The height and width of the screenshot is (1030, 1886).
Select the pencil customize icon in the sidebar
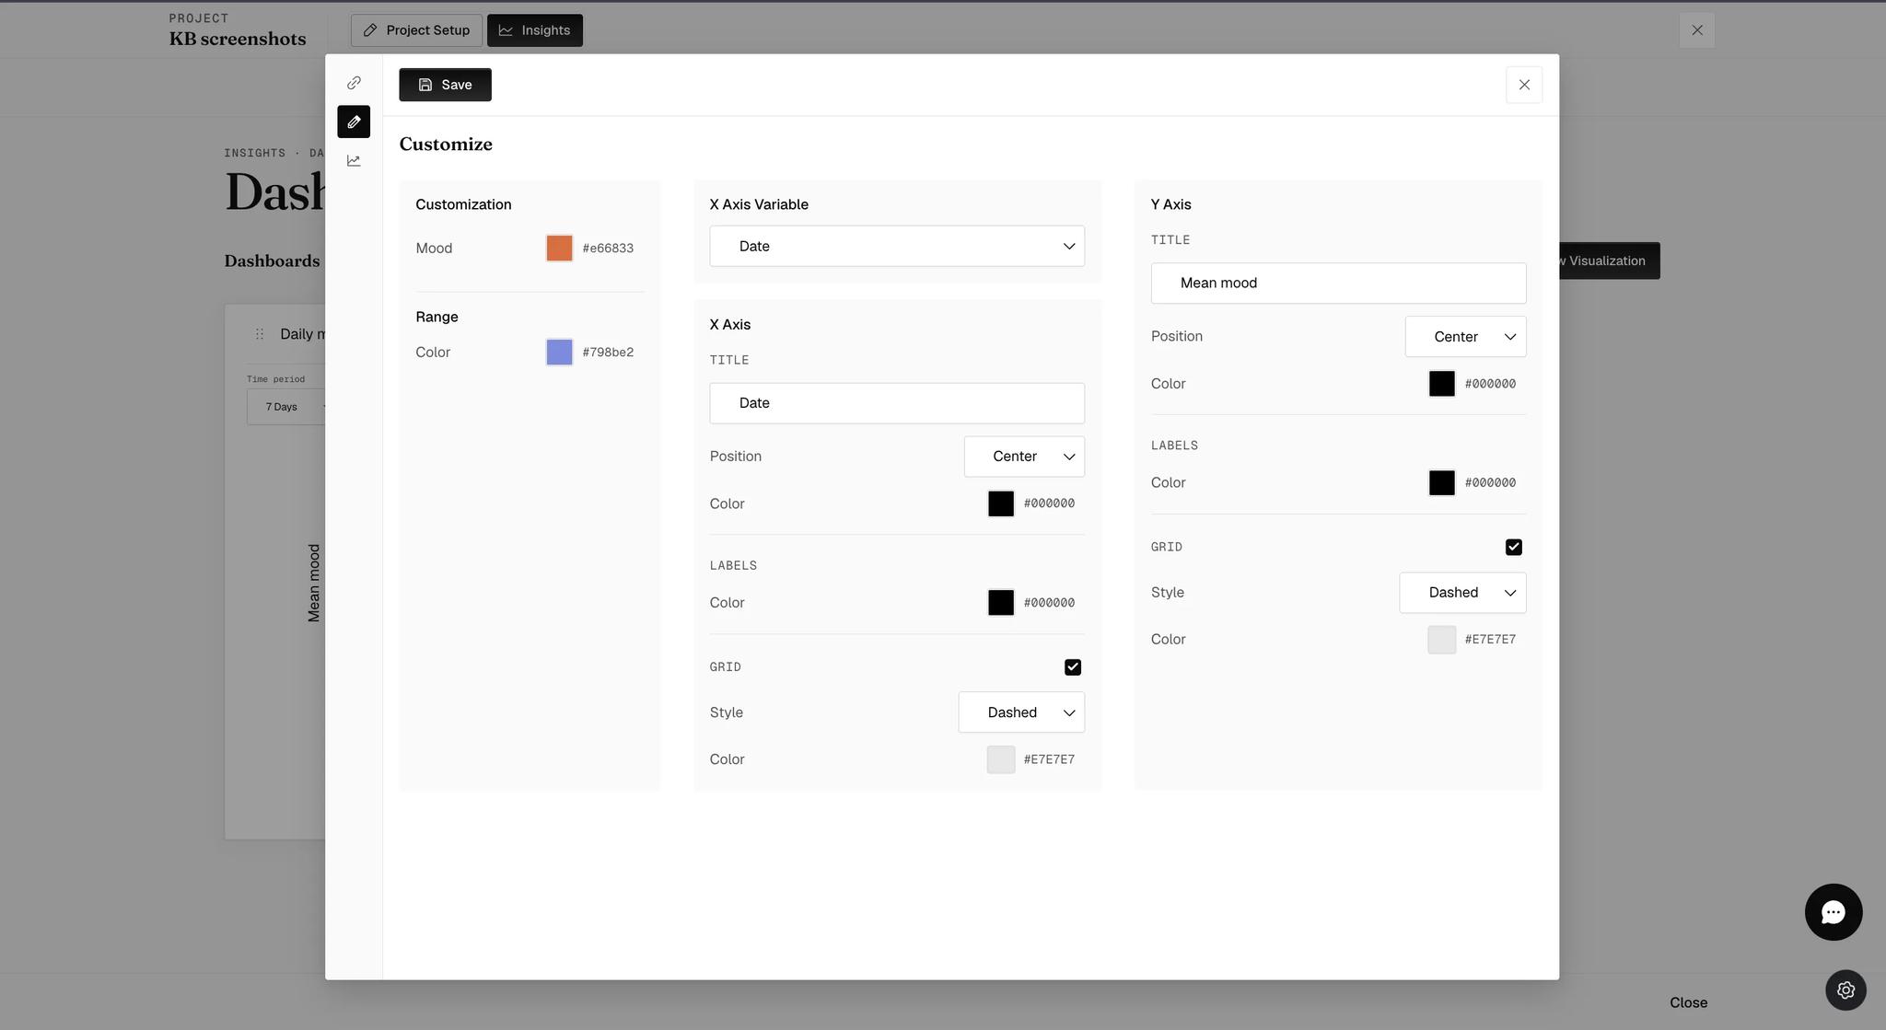tap(354, 122)
